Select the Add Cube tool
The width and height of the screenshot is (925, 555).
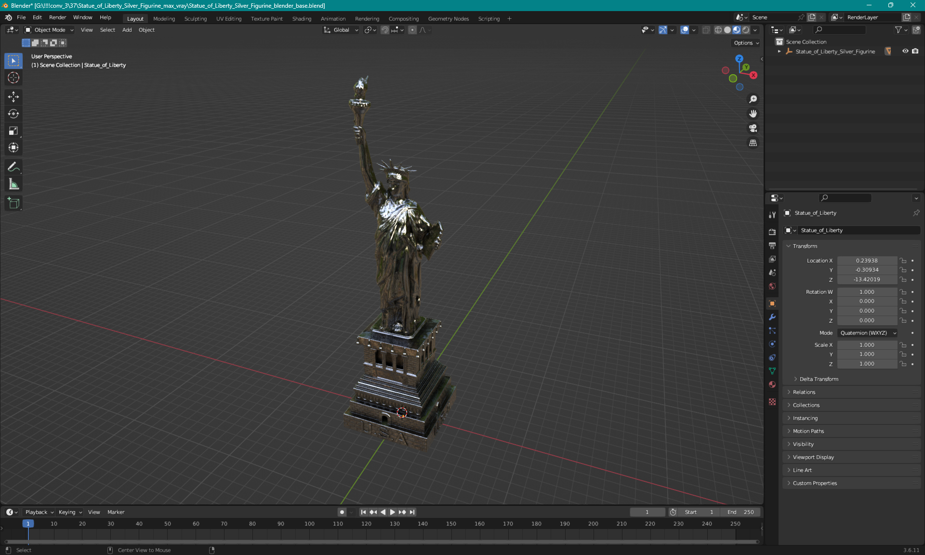coord(13,203)
